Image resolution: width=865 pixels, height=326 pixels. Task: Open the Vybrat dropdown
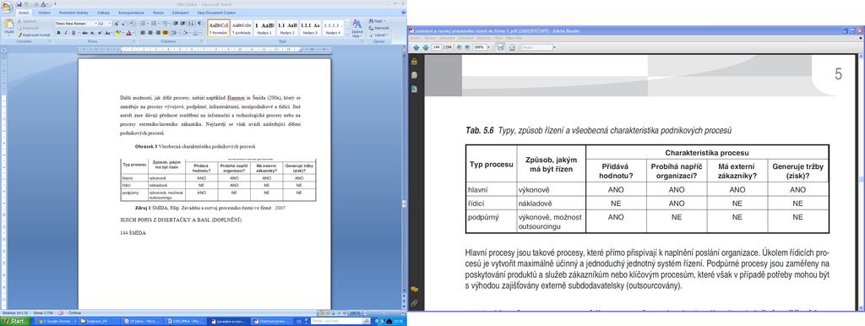378,35
